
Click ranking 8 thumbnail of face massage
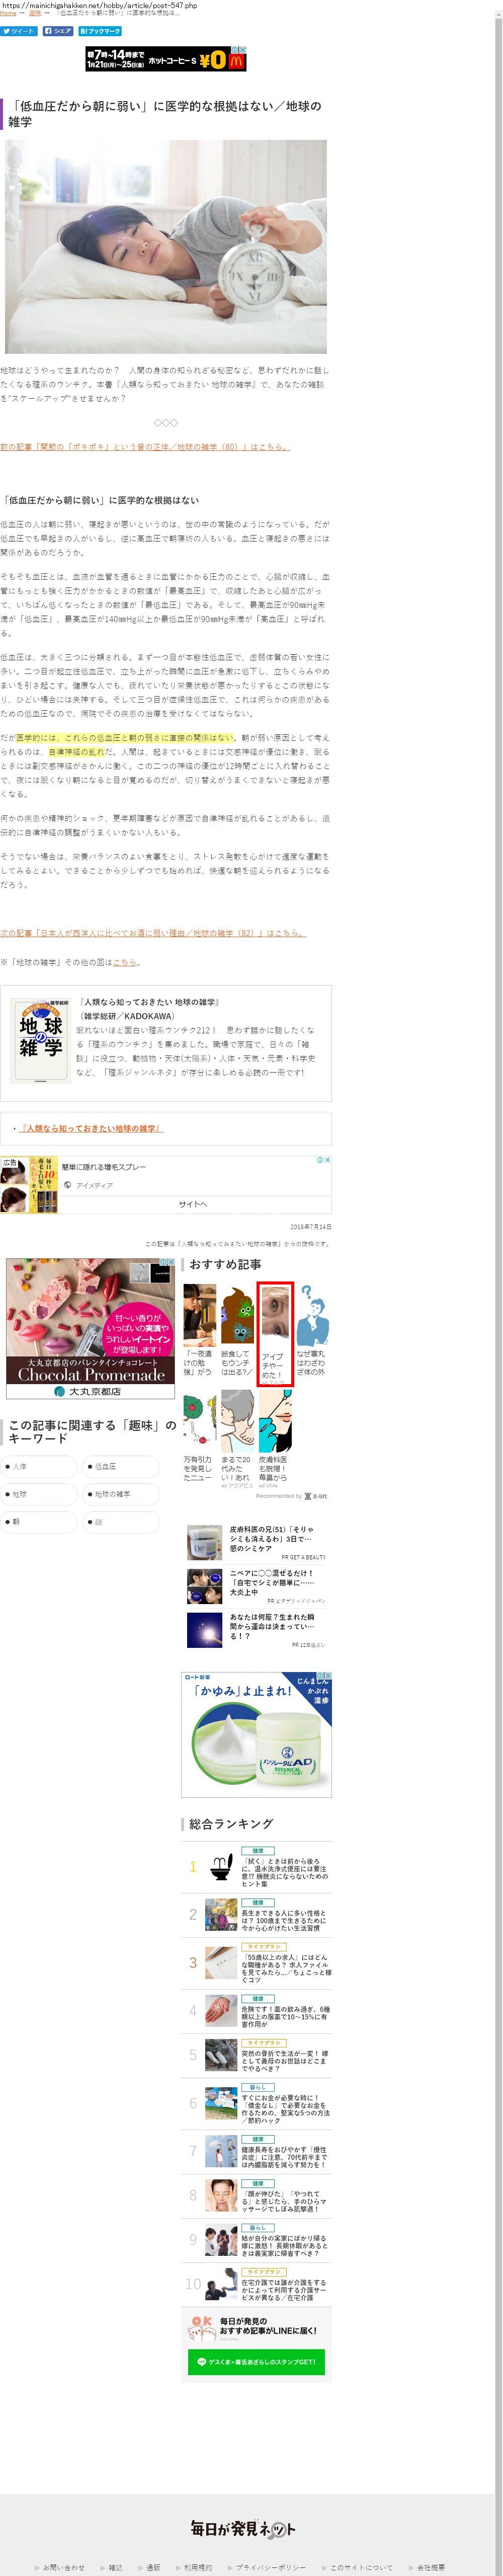point(221,2195)
